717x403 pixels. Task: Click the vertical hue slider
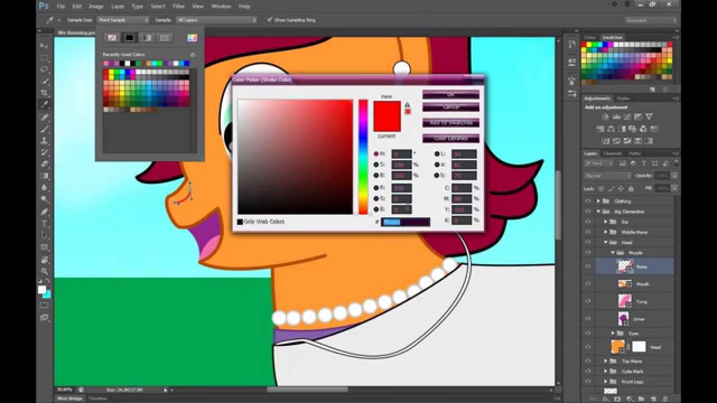[363, 157]
